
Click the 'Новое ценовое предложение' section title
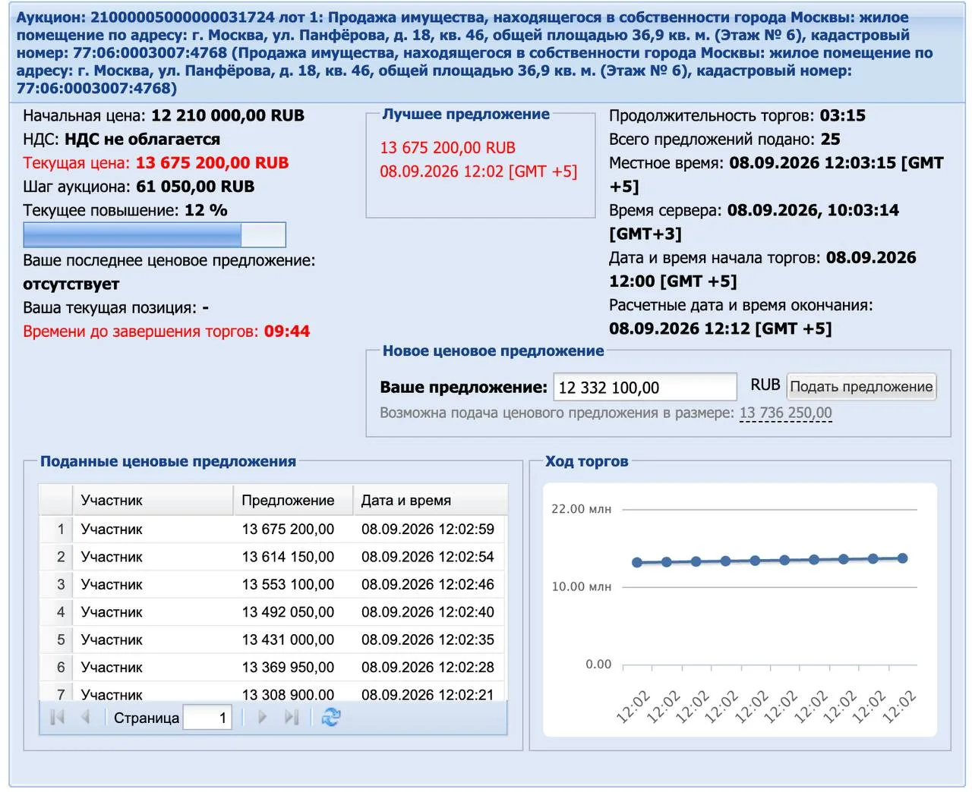pyautogui.click(x=494, y=350)
